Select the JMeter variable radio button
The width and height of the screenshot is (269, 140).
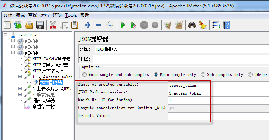tap(250, 74)
